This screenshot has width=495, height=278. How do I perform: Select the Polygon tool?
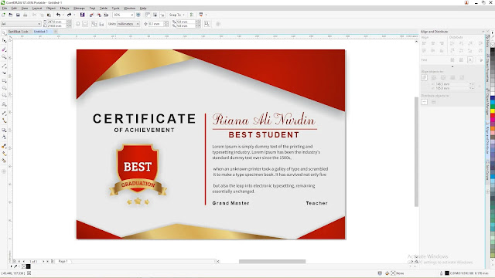click(4, 96)
